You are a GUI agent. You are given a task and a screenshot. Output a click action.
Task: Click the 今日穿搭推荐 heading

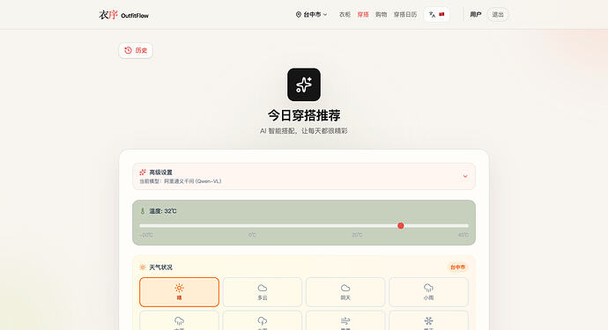pyautogui.click(x=304, y=115)
